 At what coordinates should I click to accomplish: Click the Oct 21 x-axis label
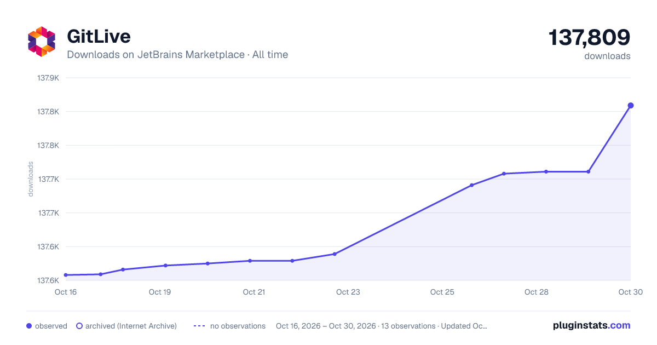point(253,292)
